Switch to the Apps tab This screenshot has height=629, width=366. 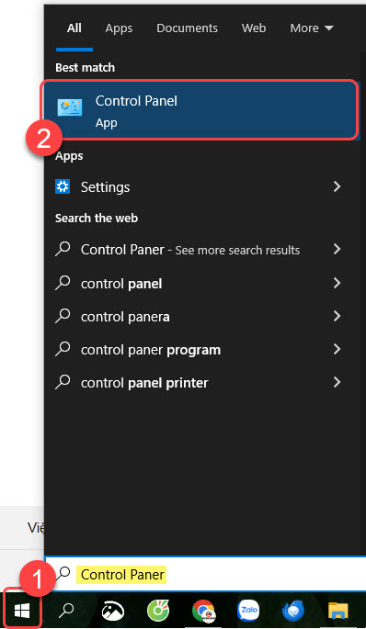click(x=119, y=28)
